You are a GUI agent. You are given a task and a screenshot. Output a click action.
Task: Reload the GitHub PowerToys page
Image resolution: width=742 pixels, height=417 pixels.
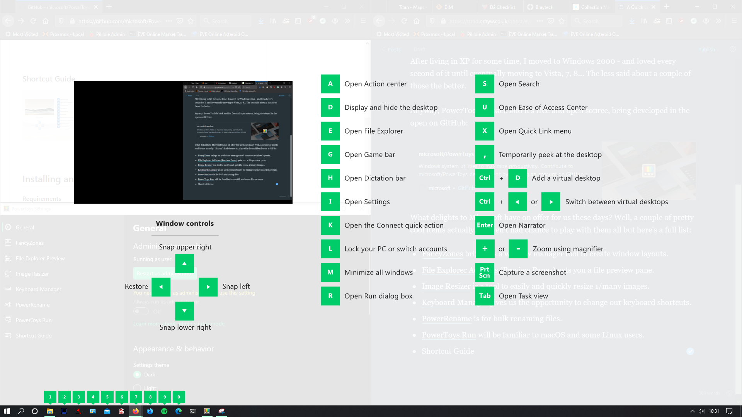click(x=33, y=21)
